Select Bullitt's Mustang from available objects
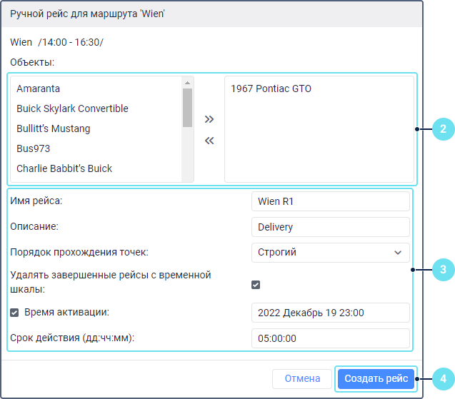 [x=54, y=128]
